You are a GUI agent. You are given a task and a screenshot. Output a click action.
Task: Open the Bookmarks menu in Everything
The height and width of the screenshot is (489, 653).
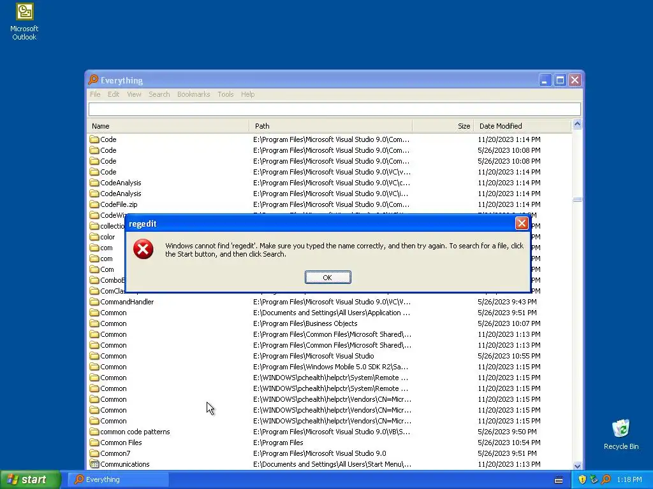(x=193, y=94)
